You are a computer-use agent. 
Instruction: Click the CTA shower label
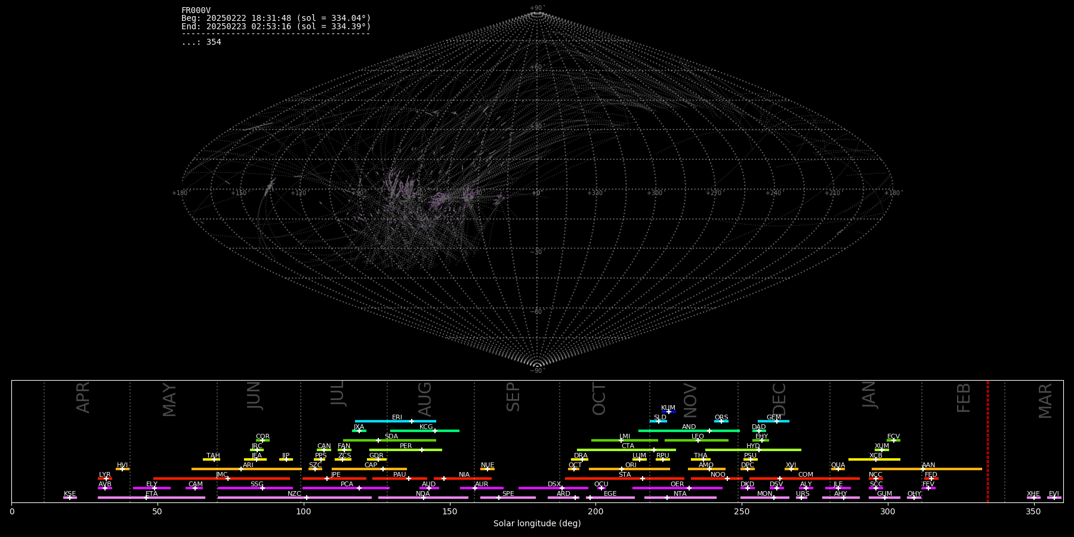628,446
